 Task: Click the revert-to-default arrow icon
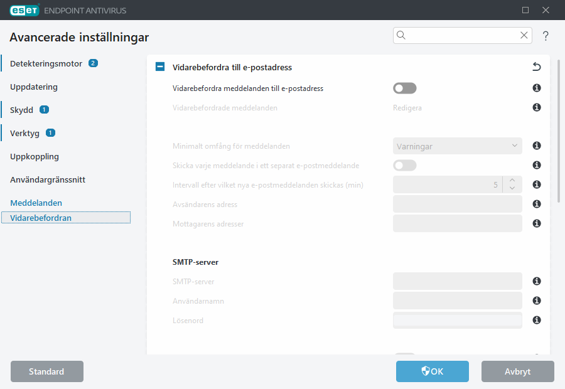537,66
